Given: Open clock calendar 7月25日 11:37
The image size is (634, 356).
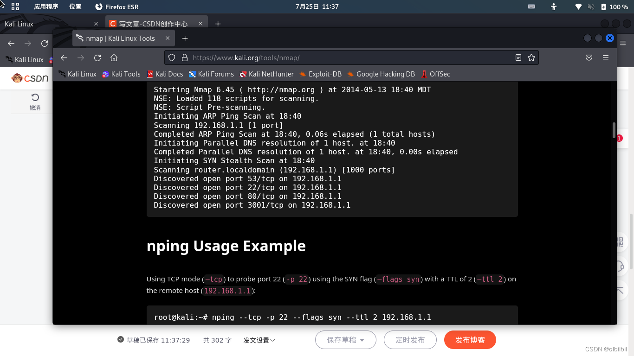Looking at the screenshot, I should click(317, 6).
